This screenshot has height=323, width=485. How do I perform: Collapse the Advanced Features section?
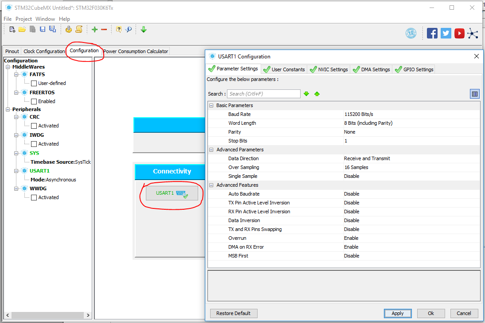tap(211, 185)
